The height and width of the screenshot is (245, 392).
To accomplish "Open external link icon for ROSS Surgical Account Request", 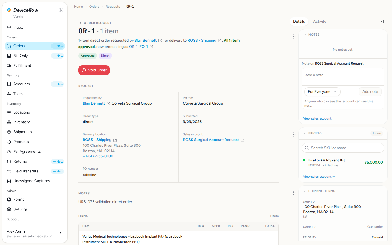I will 243,140.
